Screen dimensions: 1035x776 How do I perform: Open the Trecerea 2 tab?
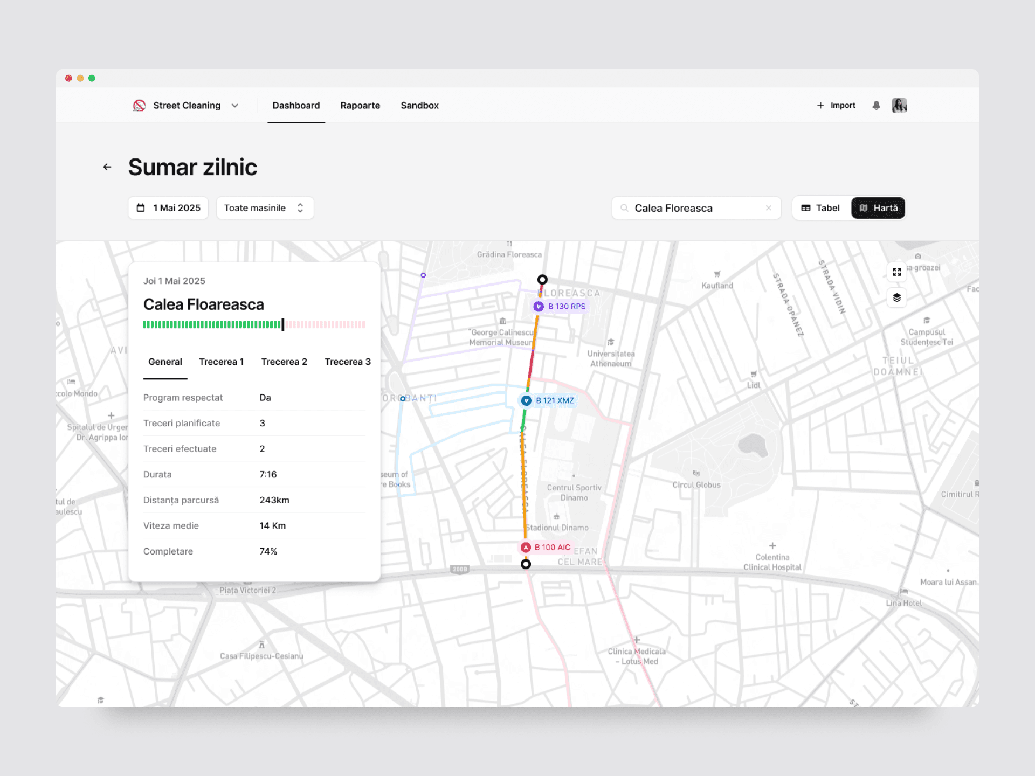(284, 362)
